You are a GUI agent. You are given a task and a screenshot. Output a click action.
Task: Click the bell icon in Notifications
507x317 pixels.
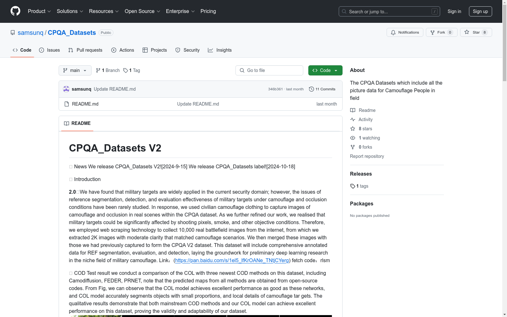tap(393, 32)
